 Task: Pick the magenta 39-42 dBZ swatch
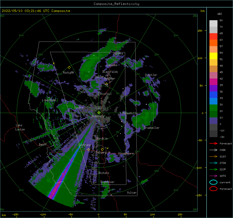(x=213, y=82)
